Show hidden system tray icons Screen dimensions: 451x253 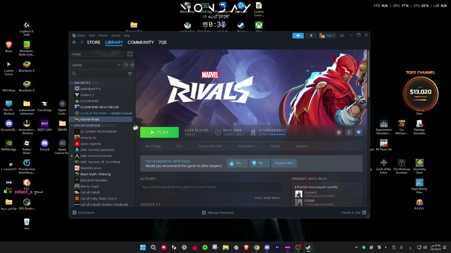(356, 247)
